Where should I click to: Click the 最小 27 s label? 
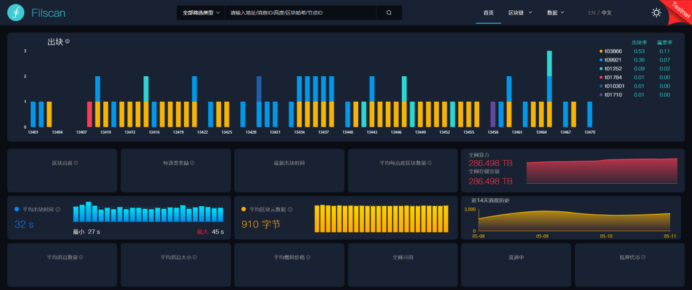(x=86, y=232)
